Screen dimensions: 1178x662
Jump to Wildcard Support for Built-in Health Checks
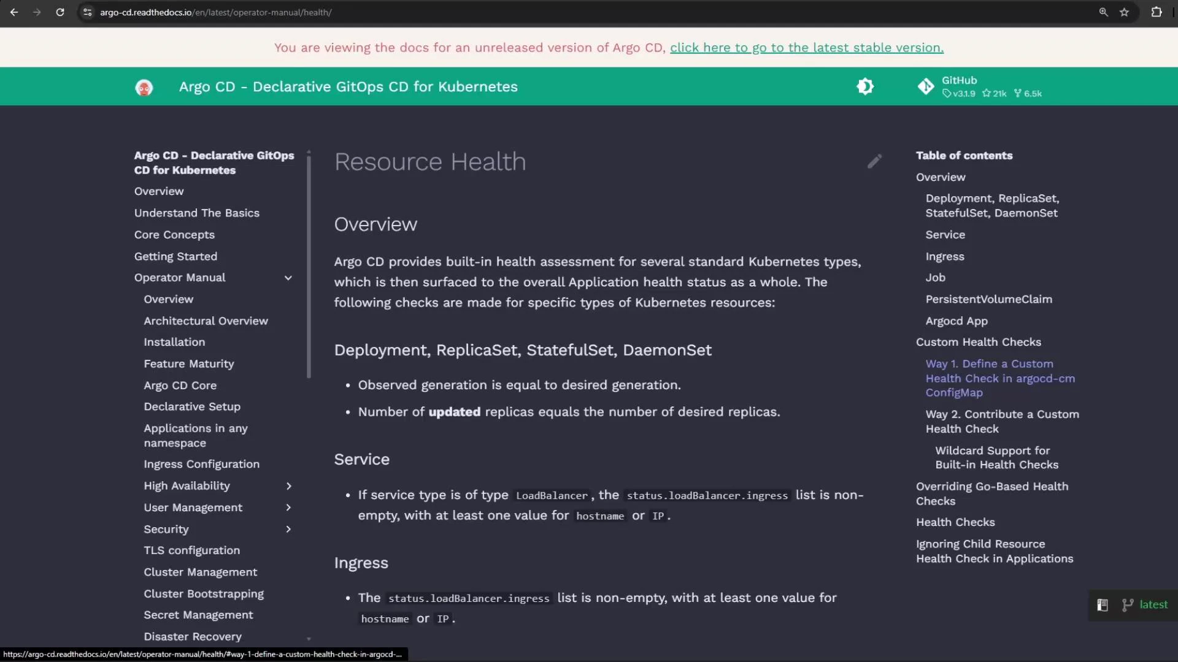[x=996, y=458]
